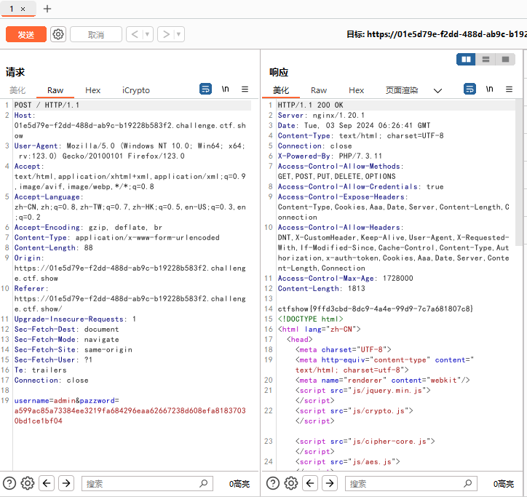Viewport: 527px width, 497px height.
Task: Focus the response 搜索 search field
Action: pyautogui.click(x=411, y=484)
